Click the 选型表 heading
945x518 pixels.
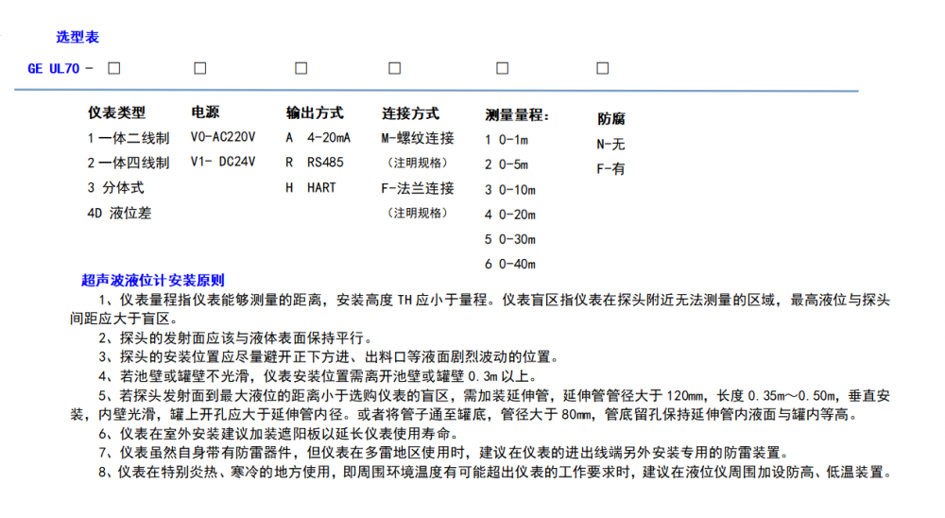(77, 38)
